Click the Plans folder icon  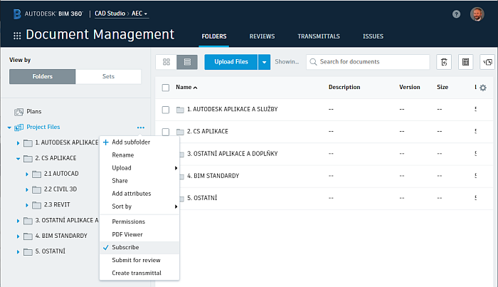pyautogui.click(x=18, y=112)
